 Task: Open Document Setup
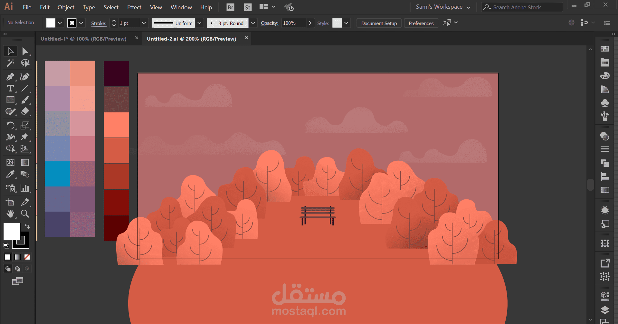(x=379, y=23)
